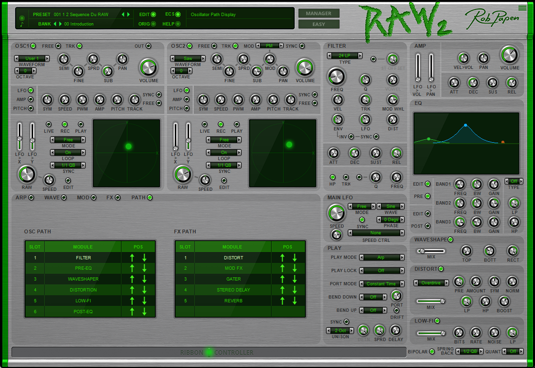Click the MANAGER button
The image size is (535, 368).
(x=319, y=13)
